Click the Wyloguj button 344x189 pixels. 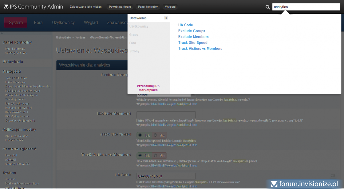(170, 7)
